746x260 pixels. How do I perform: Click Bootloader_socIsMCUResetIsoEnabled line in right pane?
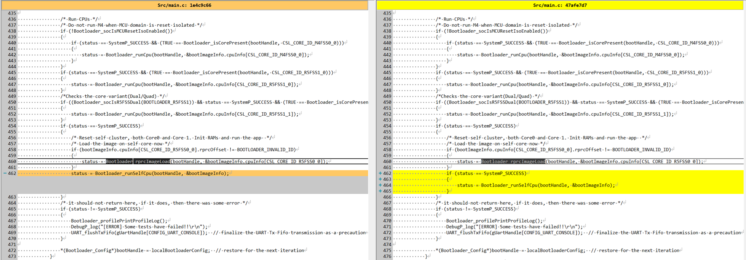492,31
